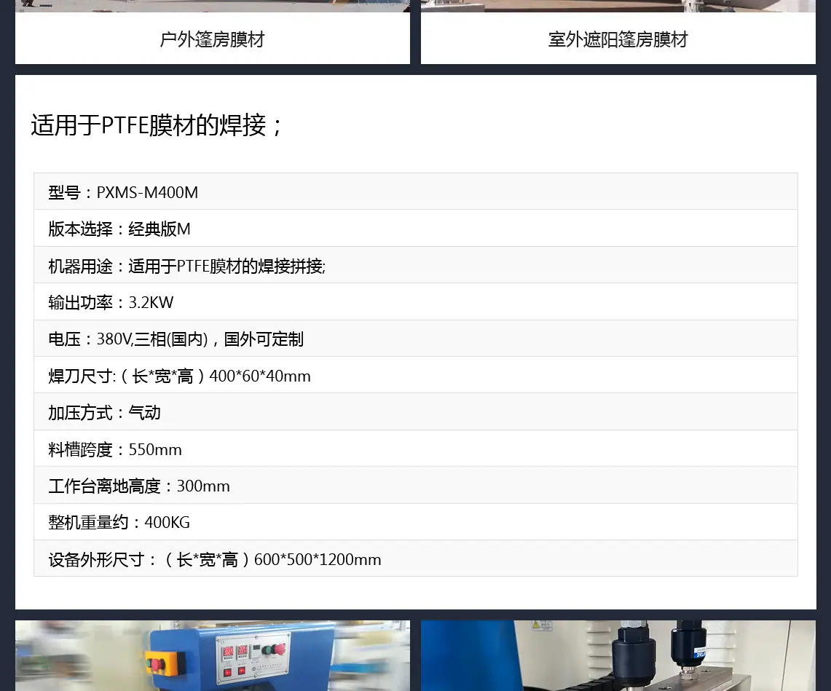Click the 室外遮阳篷房膜材 caption
This screenshot has width=831, height=691.
coord(618,39)
